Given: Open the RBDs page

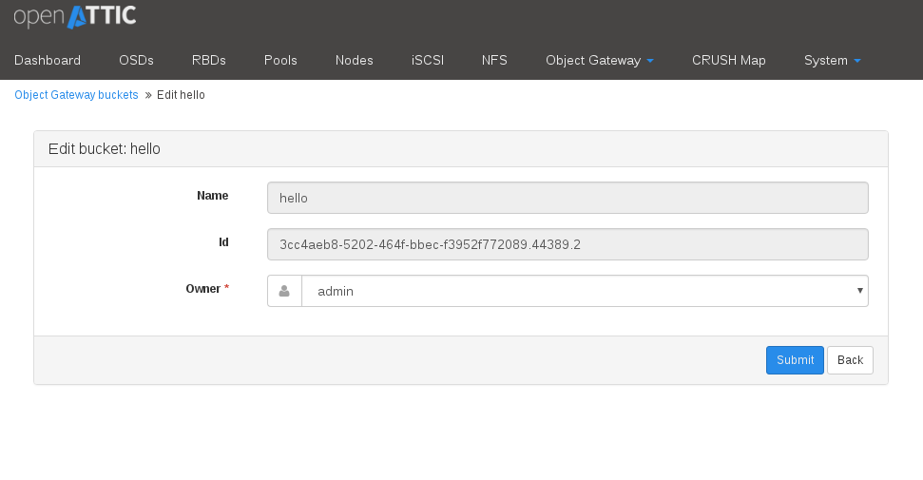Looking at the screenshot, I should click(209, 60).
